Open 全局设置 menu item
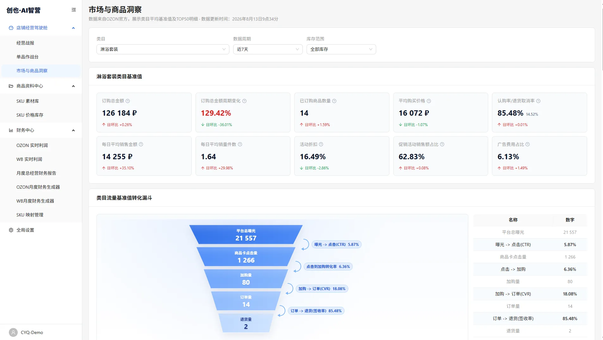This screenshot has height=340, width=603. (41, 230)
